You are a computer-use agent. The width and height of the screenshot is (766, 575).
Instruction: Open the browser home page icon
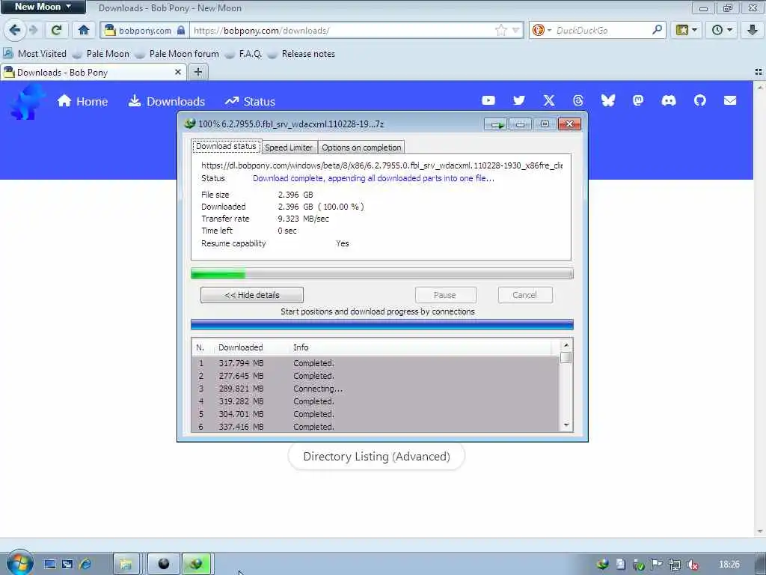click(84, 30)
